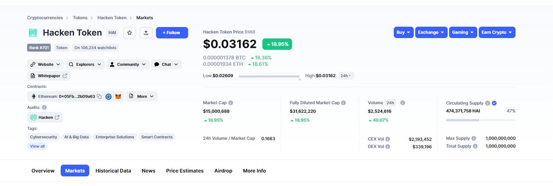Screen dimensions: 553x186
Task: Expand the Chat dropdown
Action: coord(166,64)
